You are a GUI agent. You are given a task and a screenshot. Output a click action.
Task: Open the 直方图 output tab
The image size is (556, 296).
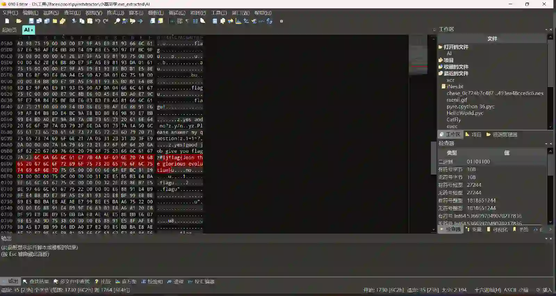click(126, 281)
